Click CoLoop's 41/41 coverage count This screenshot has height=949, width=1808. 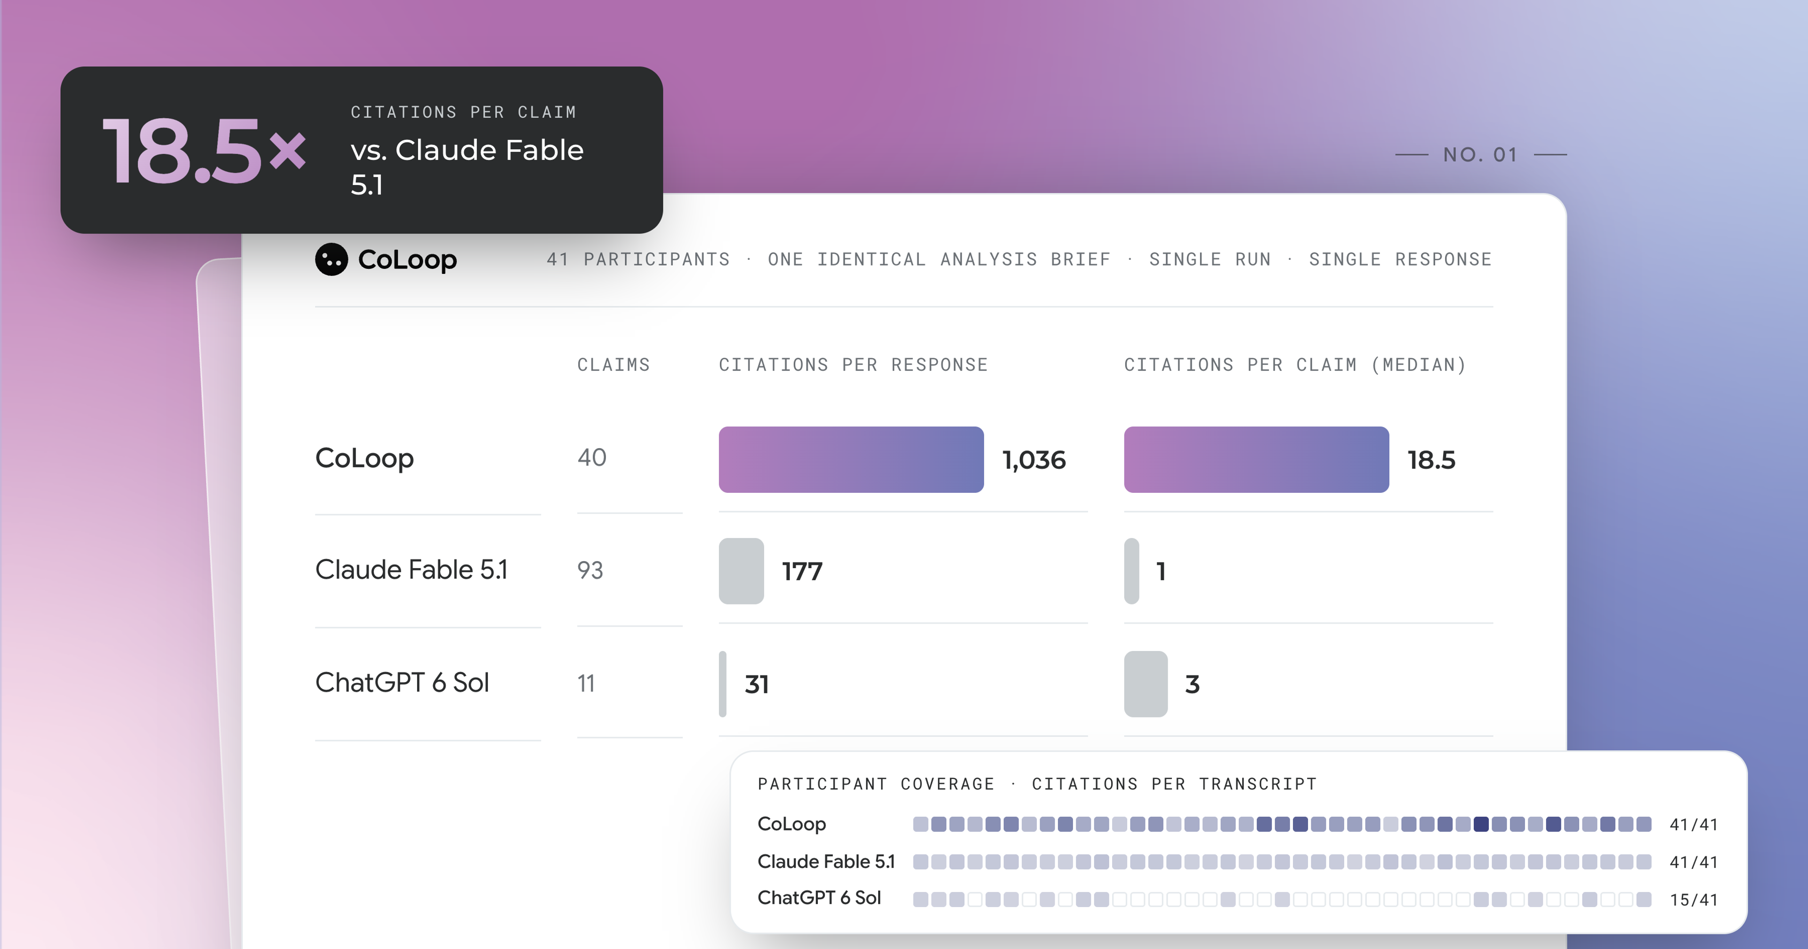(1694, 825)
